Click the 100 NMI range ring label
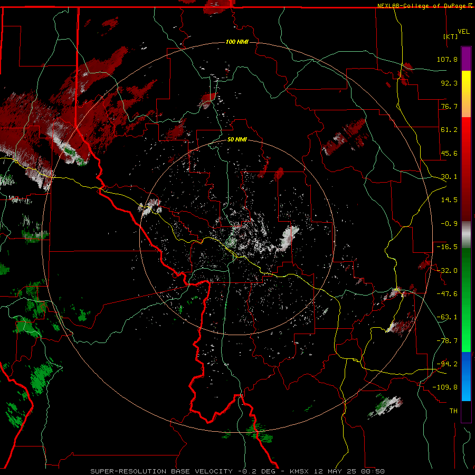475x475 pixels. pos(237,42)
